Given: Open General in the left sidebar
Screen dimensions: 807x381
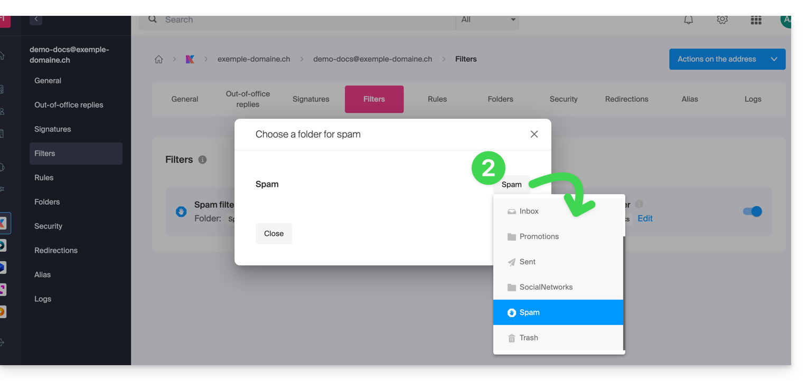Looking at the screenshot, I should click(x=76, y=81).
